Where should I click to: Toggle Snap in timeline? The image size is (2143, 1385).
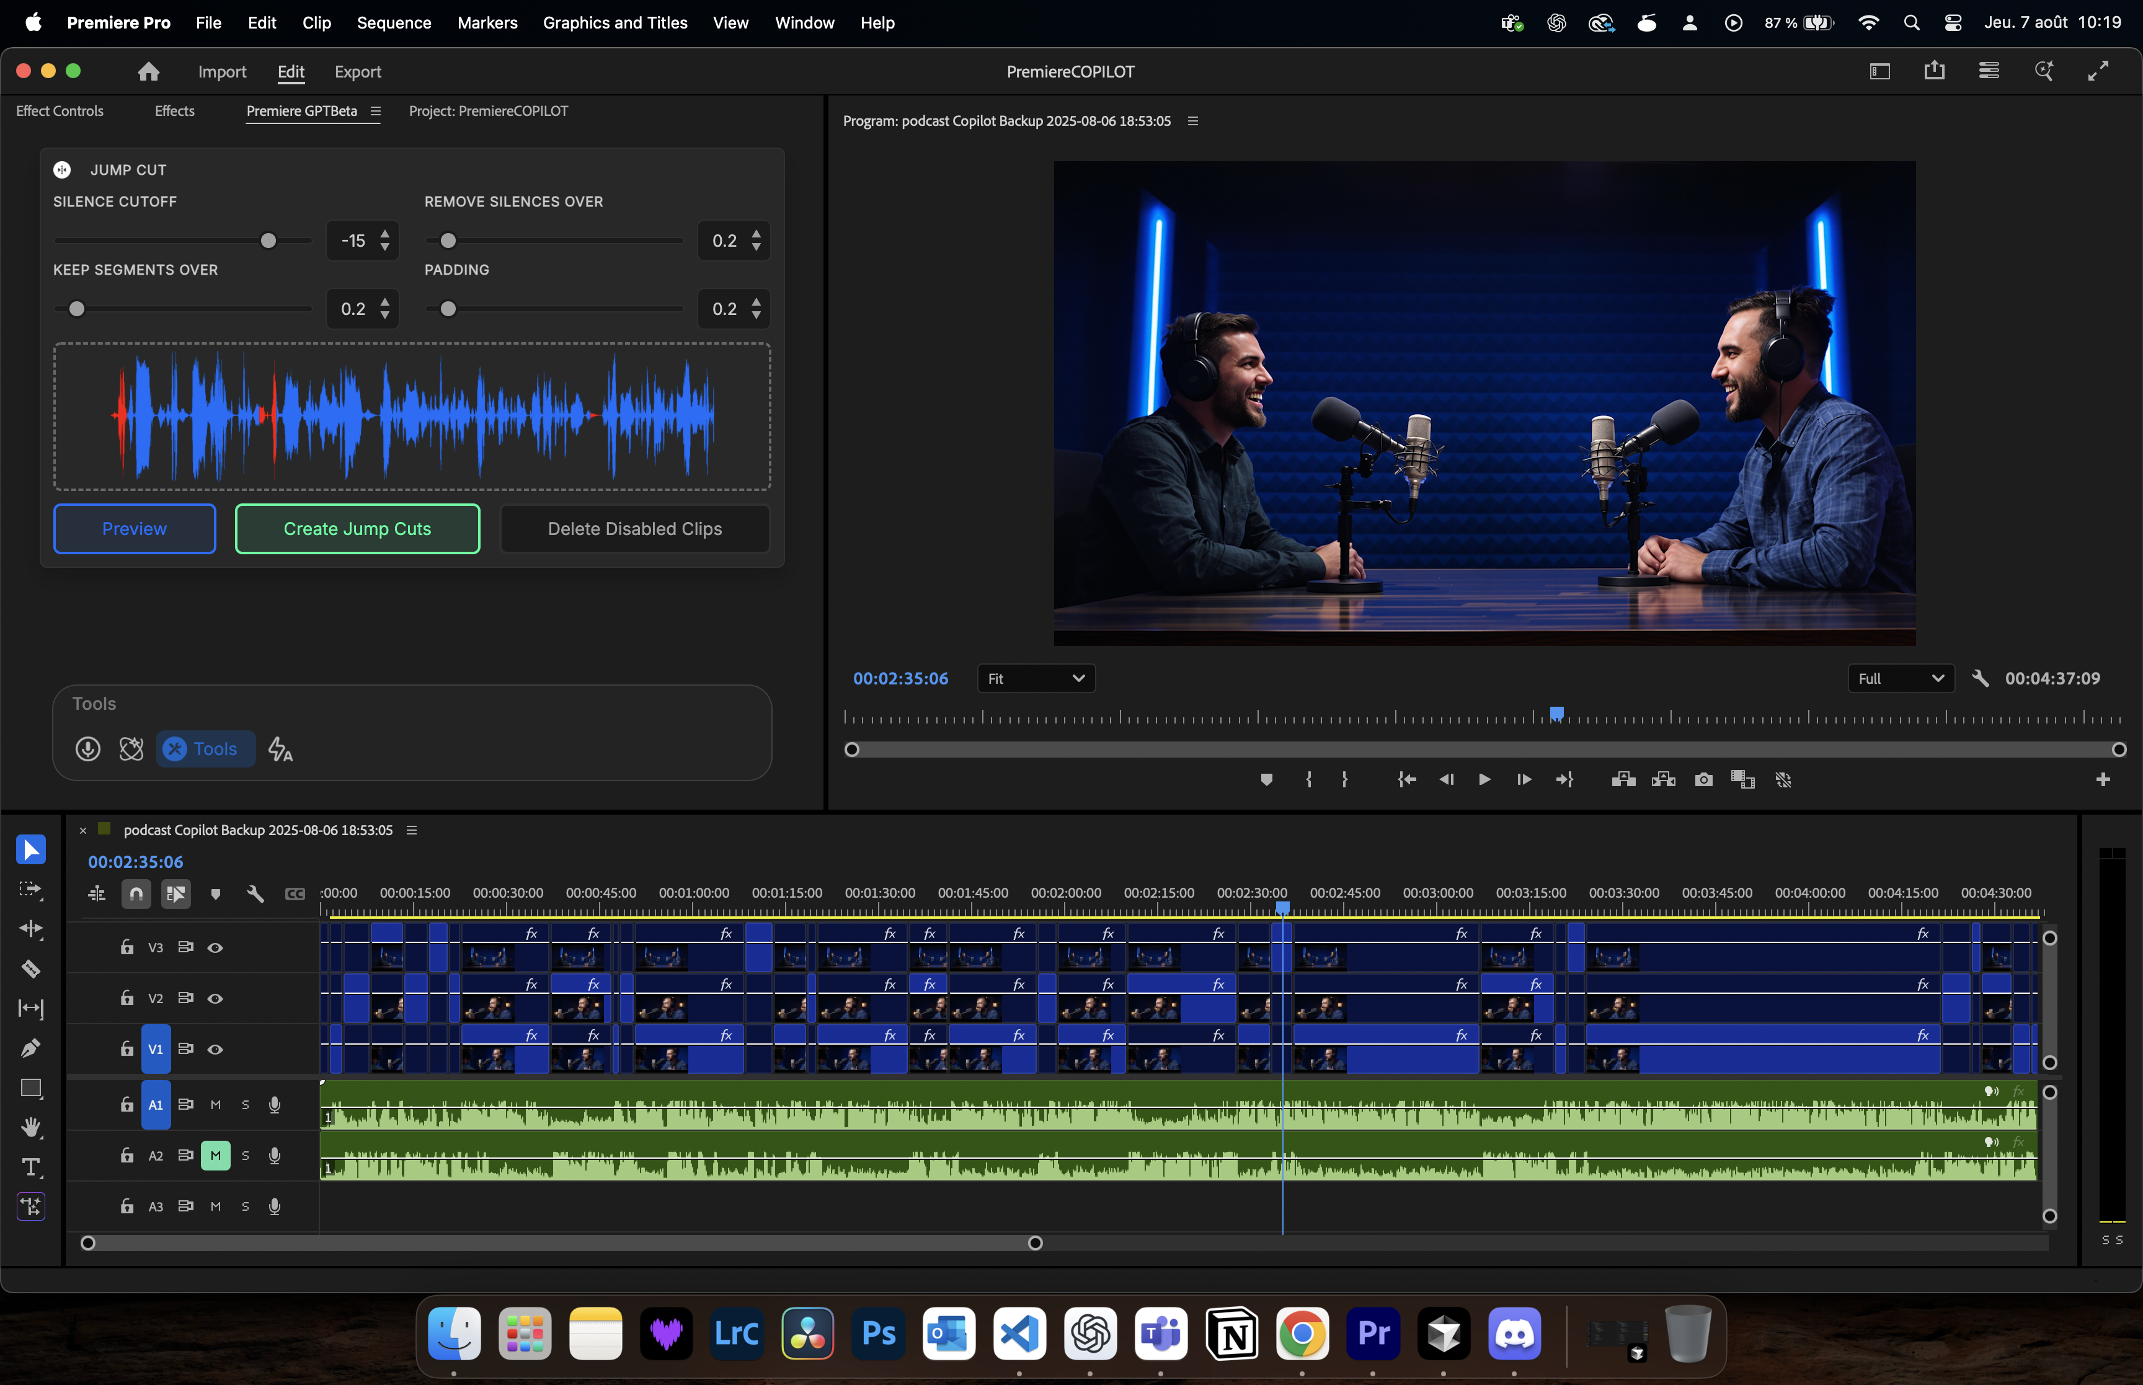coord(136,893)
